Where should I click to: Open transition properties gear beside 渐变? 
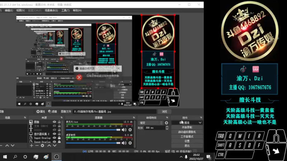(x=166, y=123)
